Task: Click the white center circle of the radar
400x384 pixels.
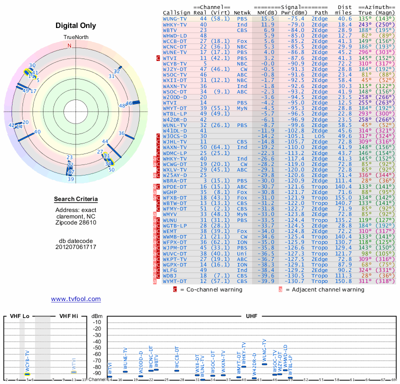Action: [69, 111]
